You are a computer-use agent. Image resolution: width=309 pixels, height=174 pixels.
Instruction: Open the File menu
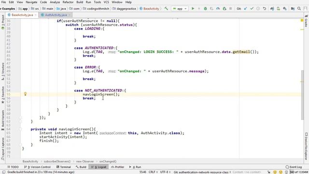[3, 2]
